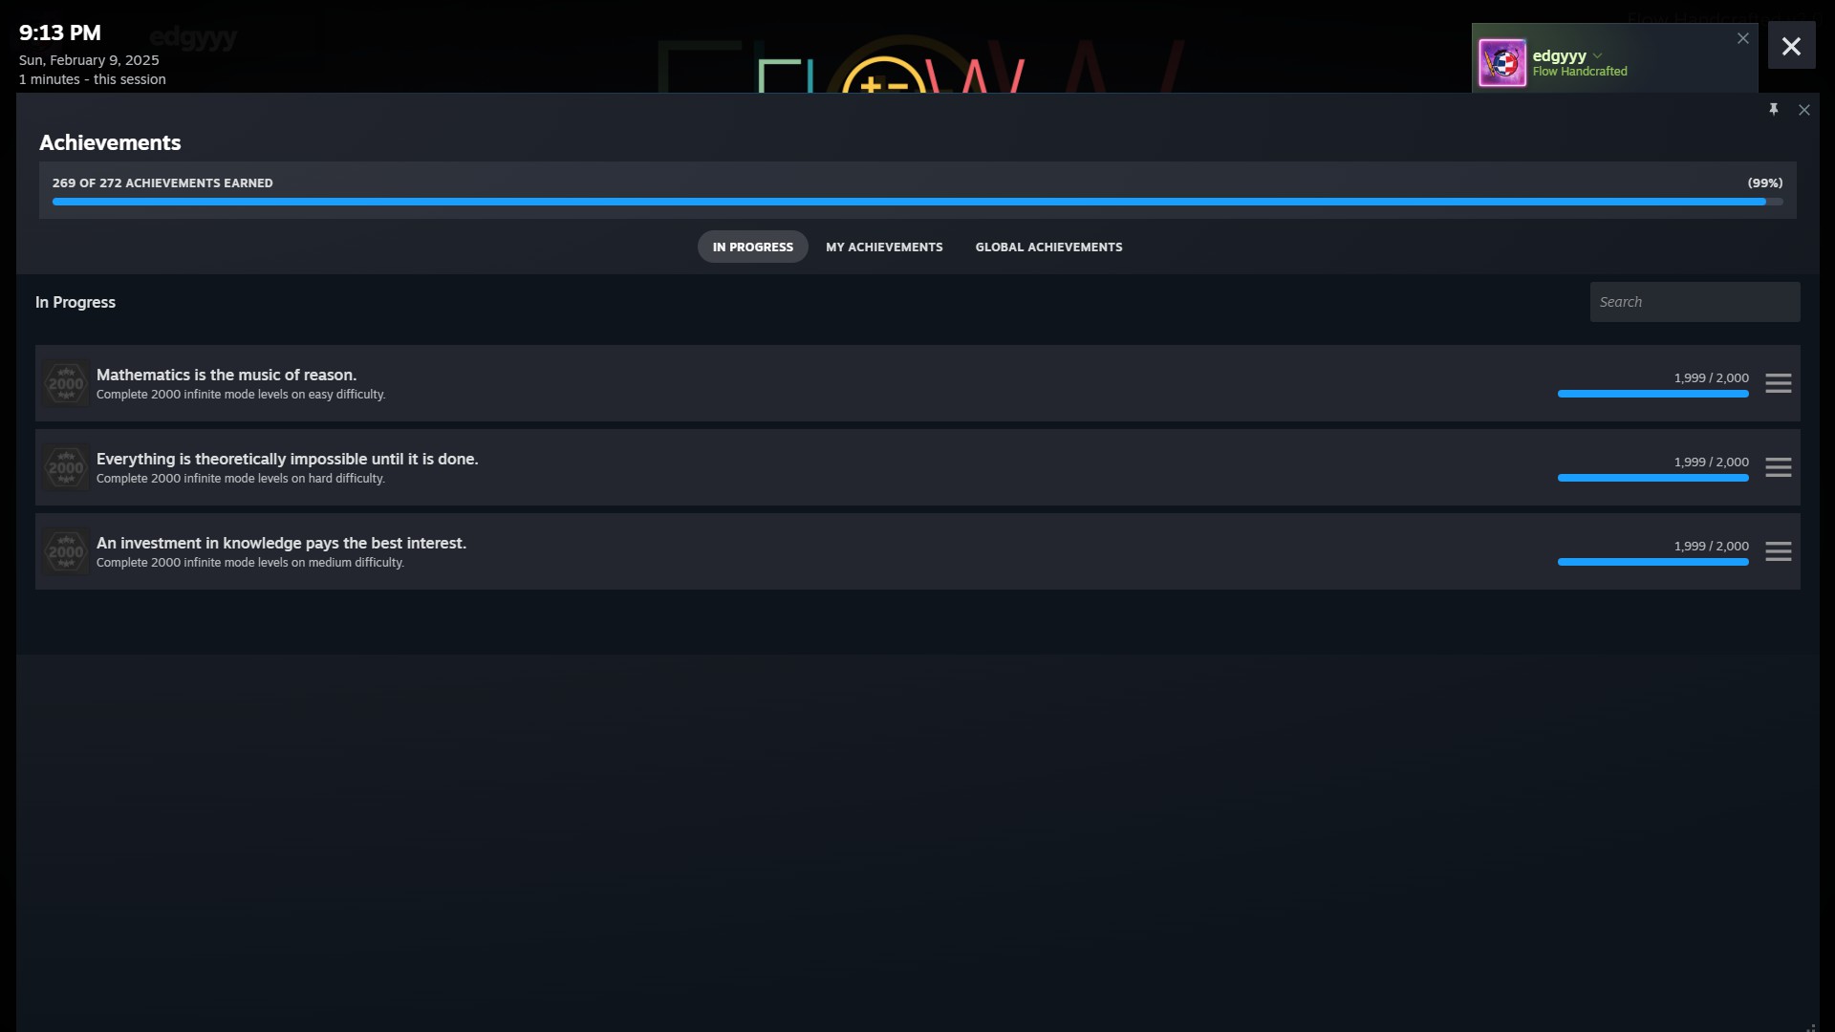Click easy difficulty 1,999 / 2,000 progress bar

(x=1652, y=394)
